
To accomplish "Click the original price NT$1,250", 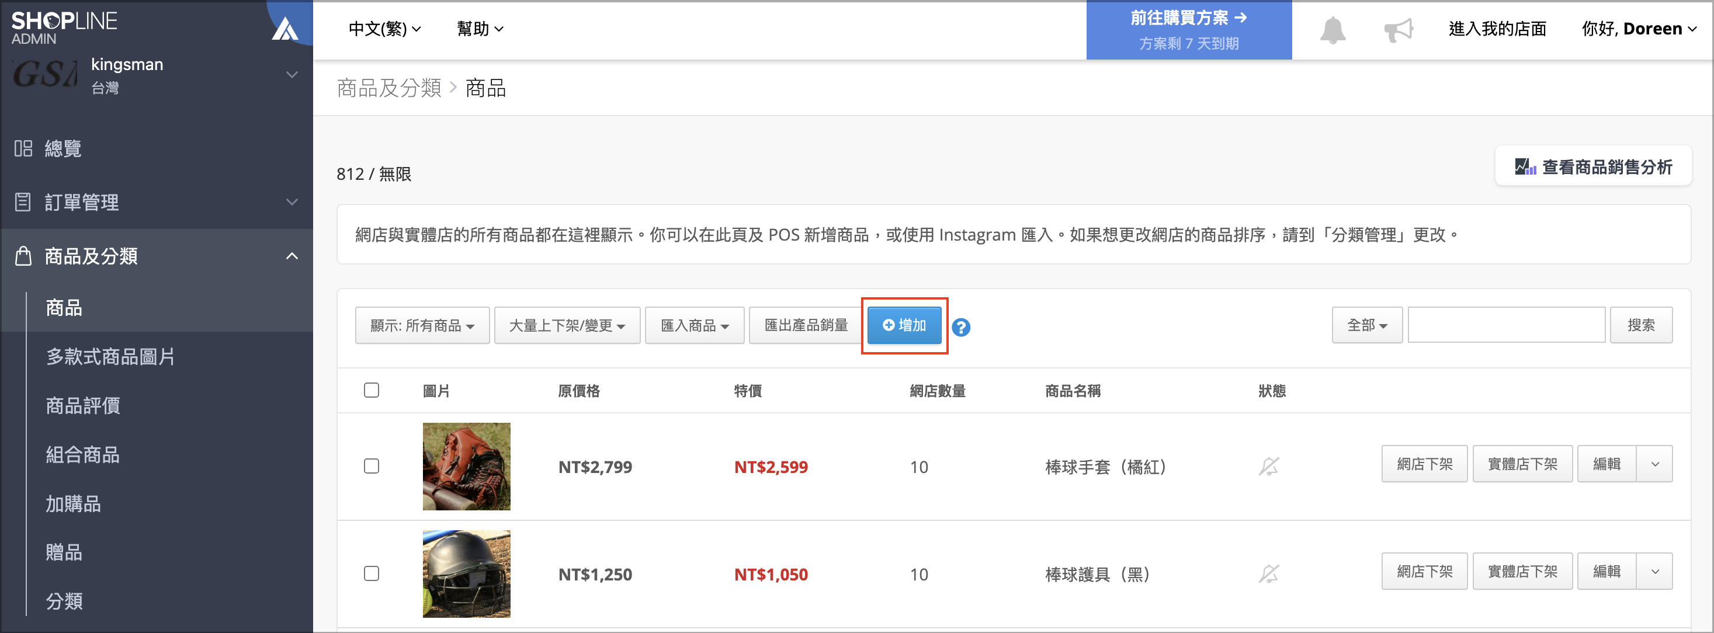I will 595,574.
